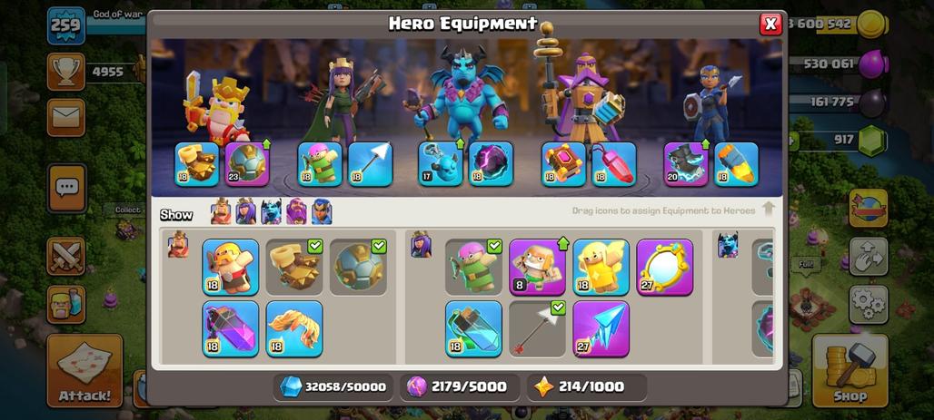Screen dimensions: 934x420
Task: Select the Invisibility Vial equipment
Action: click(473, 329)
